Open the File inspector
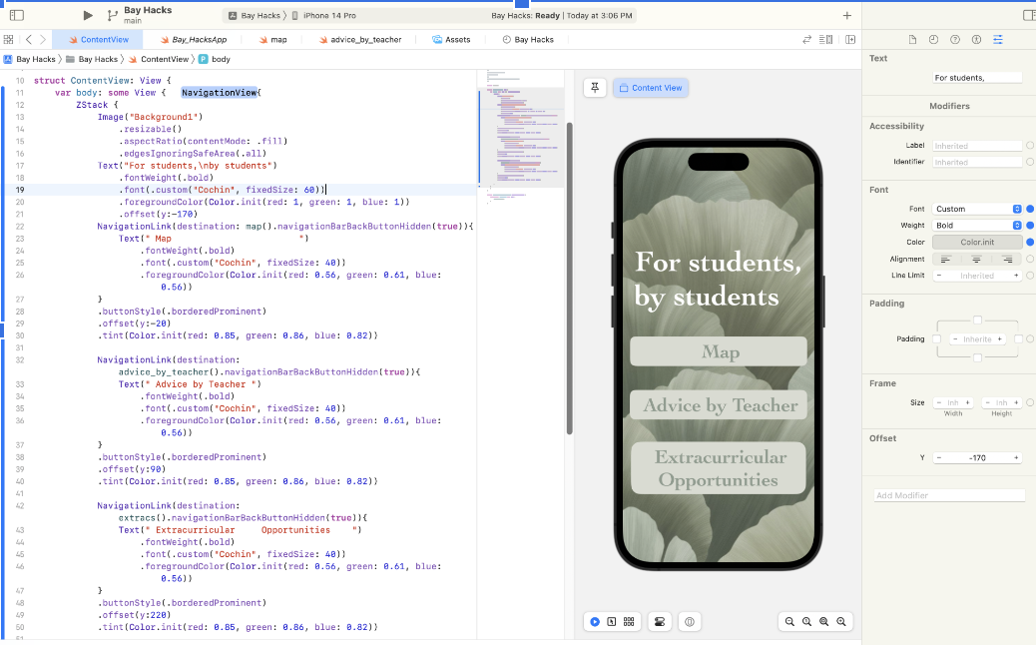 coord(912,40)
